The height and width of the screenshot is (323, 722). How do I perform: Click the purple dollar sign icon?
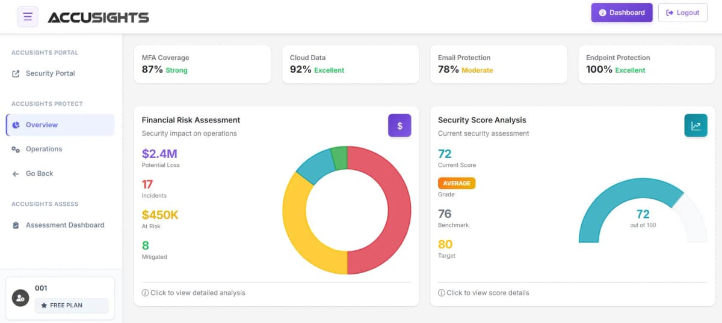[400, 125]
